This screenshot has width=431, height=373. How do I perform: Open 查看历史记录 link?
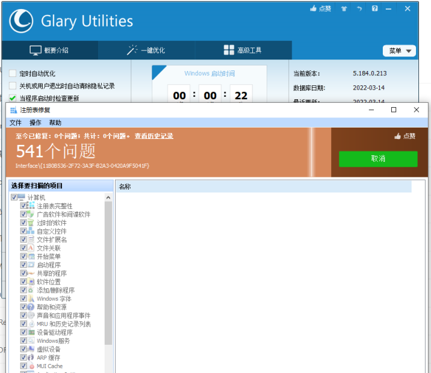point(154,136)
